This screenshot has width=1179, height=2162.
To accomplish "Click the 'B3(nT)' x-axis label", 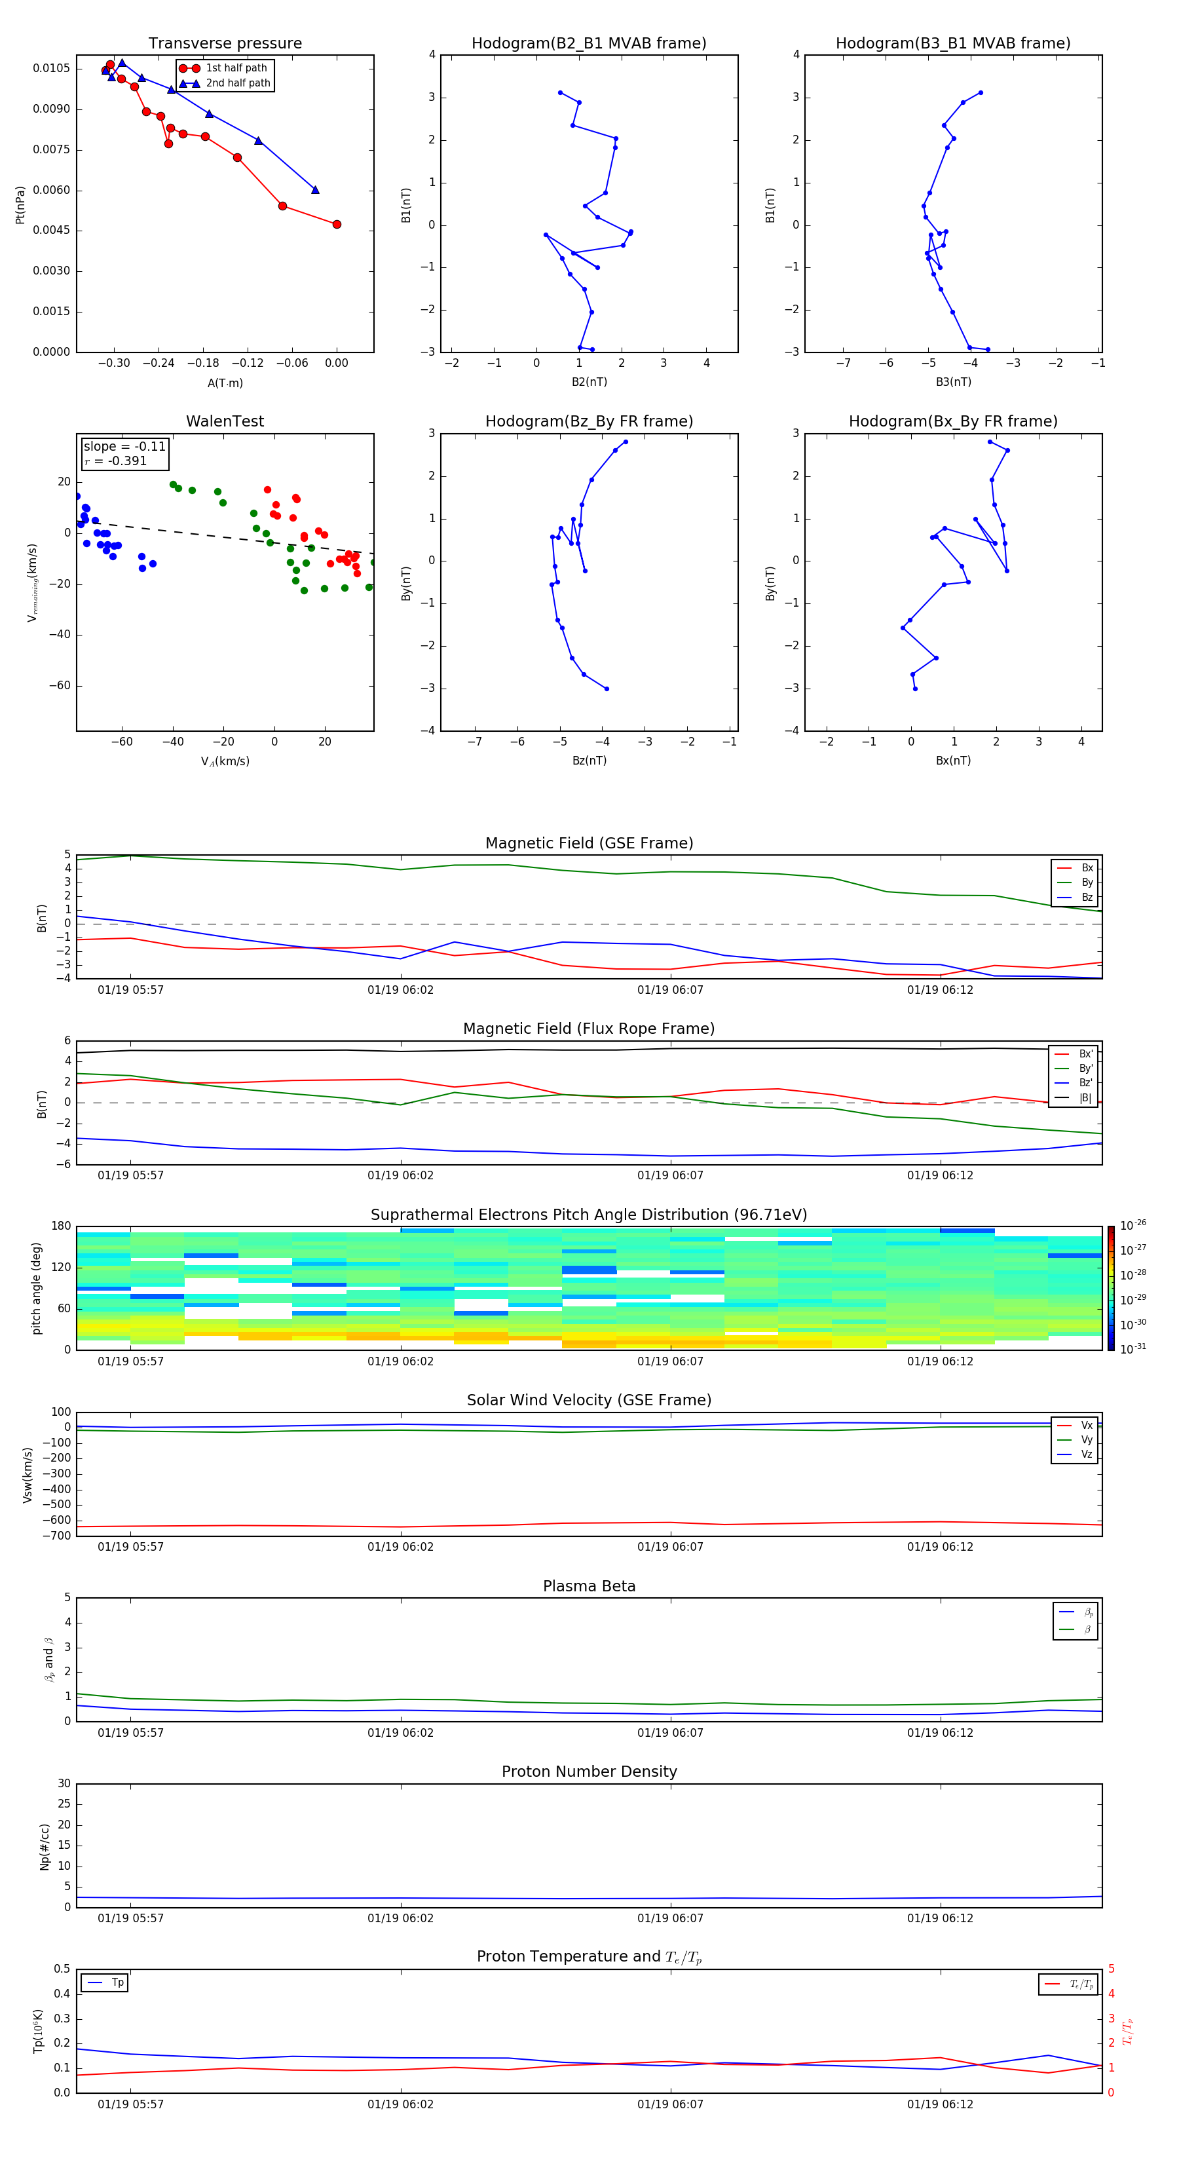I will point(953,382).
